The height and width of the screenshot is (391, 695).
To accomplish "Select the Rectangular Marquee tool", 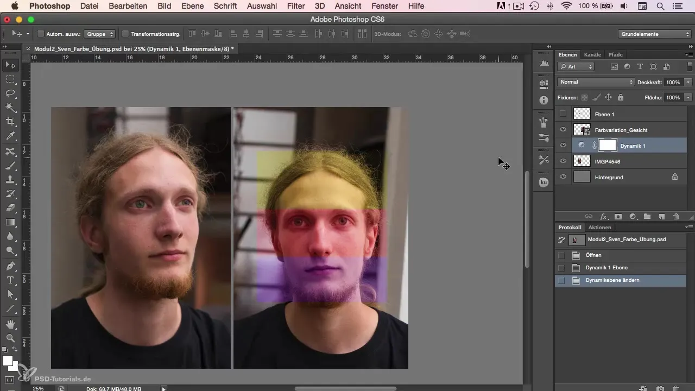I will [10, 79].
